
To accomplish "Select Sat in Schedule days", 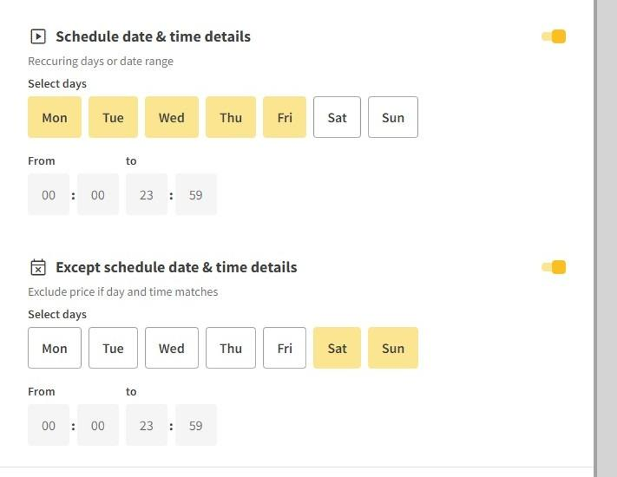I will point(337,117).
